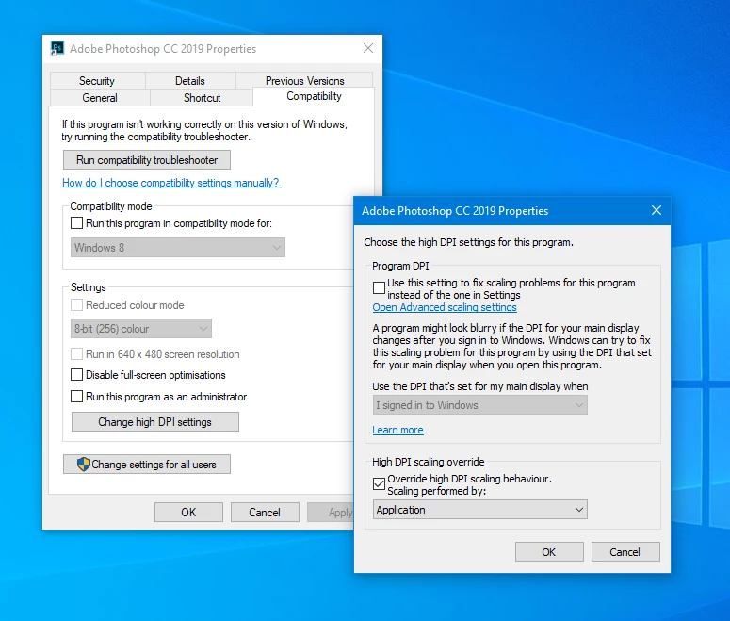The width and height of the screenshot is (730, 621).
Task: Click the Learn more link
Action: (x=397, y=430)
